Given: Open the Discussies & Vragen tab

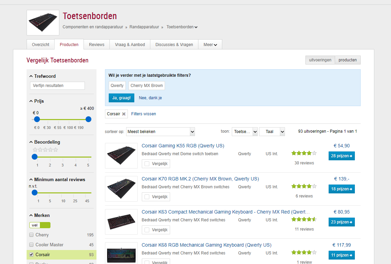Looking at the screenshot, I should coord(174,45).
